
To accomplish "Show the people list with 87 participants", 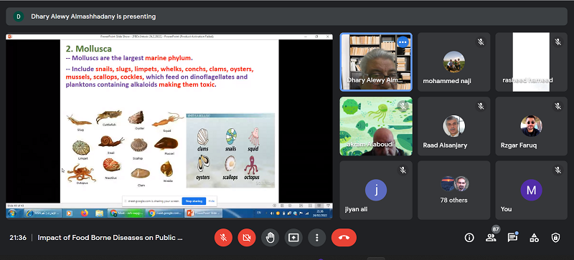I will pos(491,238).
